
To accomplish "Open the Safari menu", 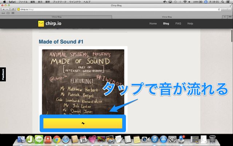I will [12, 2].
